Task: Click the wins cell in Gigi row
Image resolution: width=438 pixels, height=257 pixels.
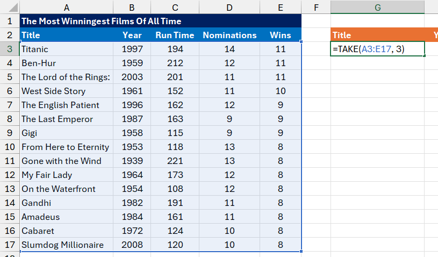Action: [281, 133]
